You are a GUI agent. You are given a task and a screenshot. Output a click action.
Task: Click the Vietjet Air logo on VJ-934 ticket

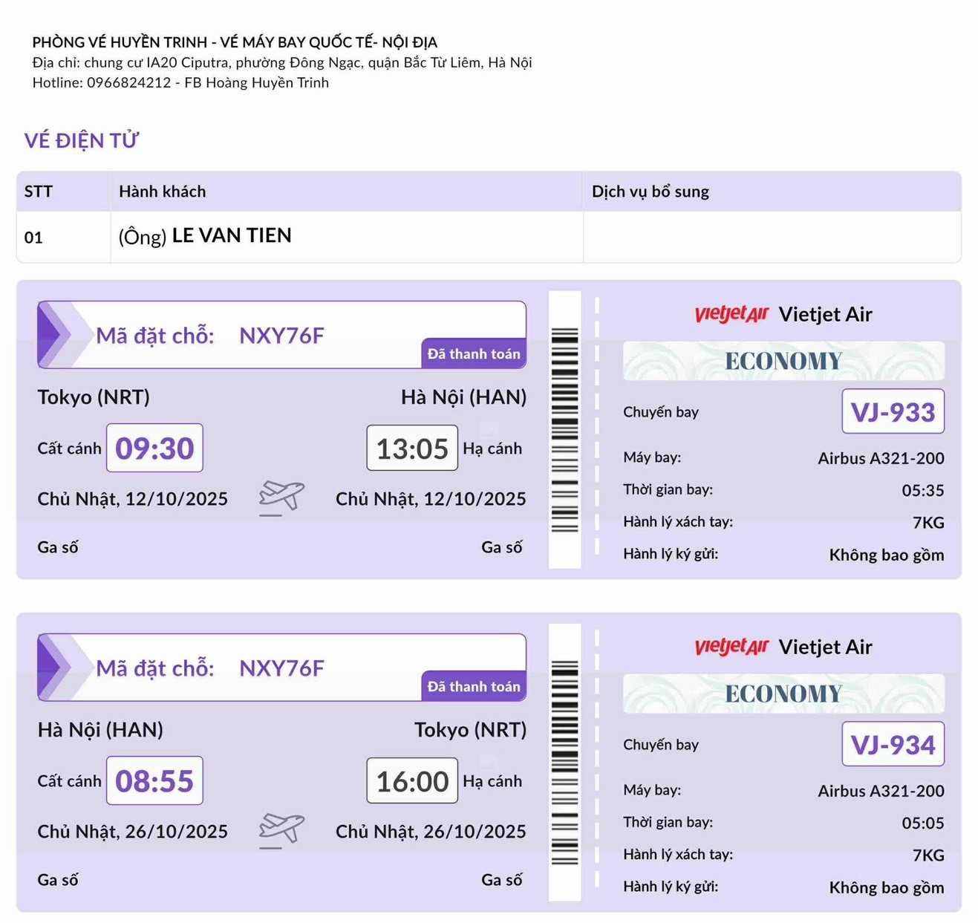731,647
